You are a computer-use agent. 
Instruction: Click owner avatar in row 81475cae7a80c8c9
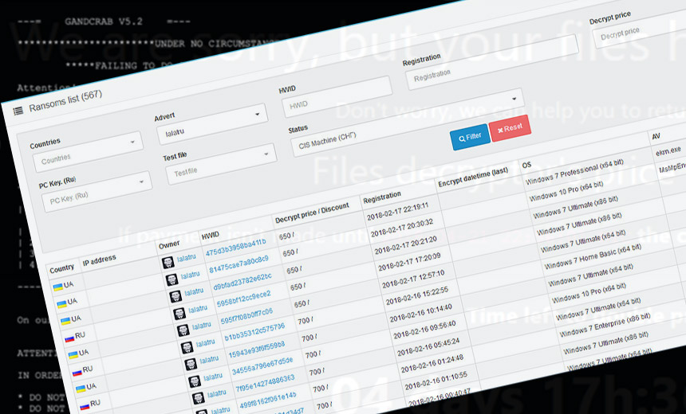point(172,279)
